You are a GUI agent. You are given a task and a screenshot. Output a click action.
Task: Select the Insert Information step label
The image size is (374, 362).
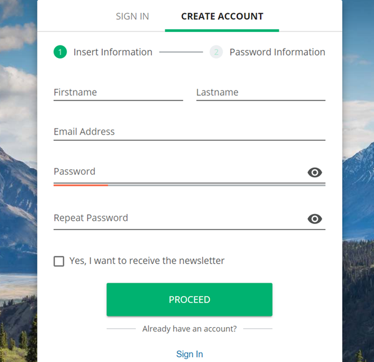click(x=113, y=52)
